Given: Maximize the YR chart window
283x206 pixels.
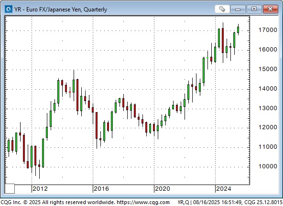Looking at the screenshot, I should click(x=254, y=9).
